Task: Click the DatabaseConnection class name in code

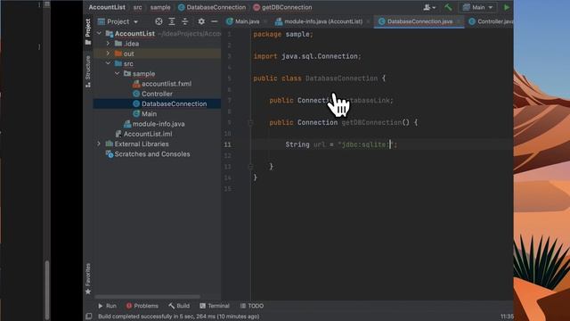Action: [x=341, y=78]
